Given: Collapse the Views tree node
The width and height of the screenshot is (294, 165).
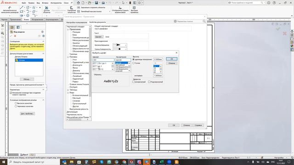Looking at the screenshot, I should tap(68, 93).
